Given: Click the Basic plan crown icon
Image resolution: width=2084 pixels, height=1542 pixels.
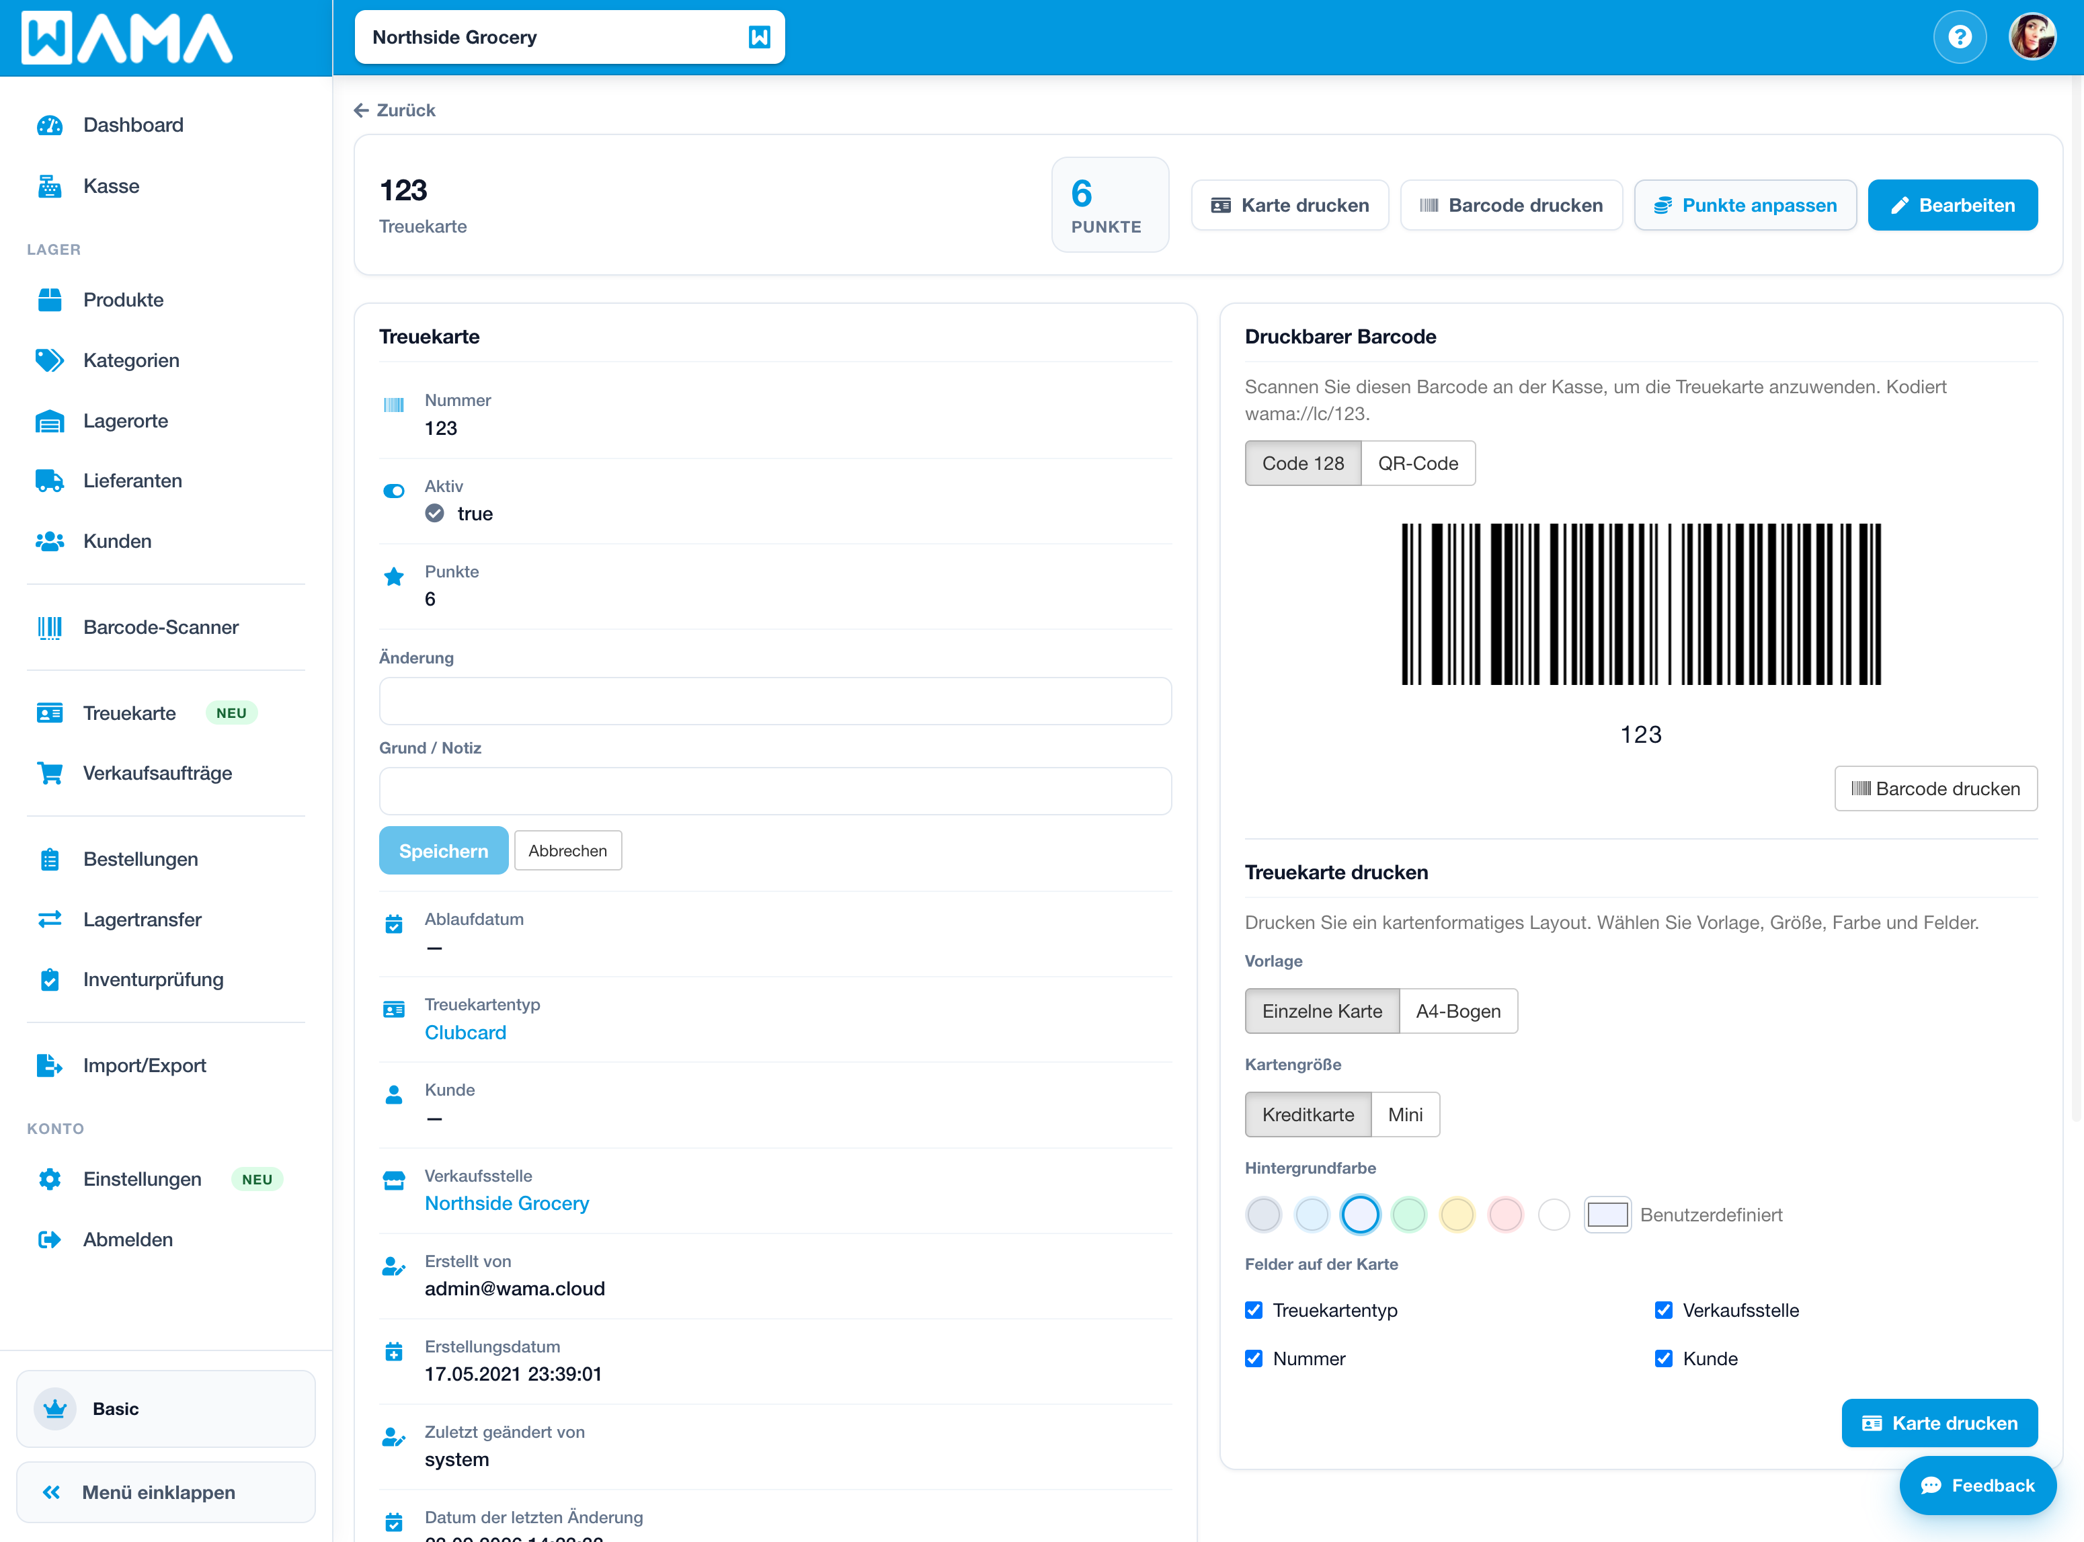Looking at the screenshot, I should 55,1408.
